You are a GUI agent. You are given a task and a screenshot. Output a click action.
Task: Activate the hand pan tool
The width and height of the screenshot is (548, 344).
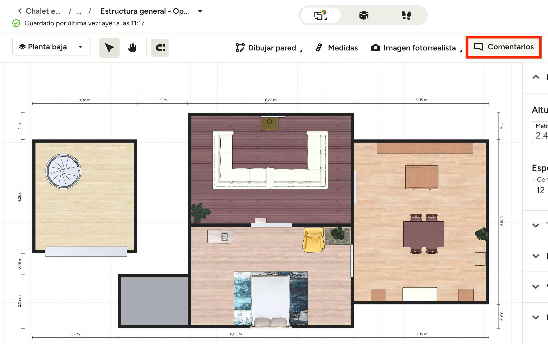(x=132, y=48)
